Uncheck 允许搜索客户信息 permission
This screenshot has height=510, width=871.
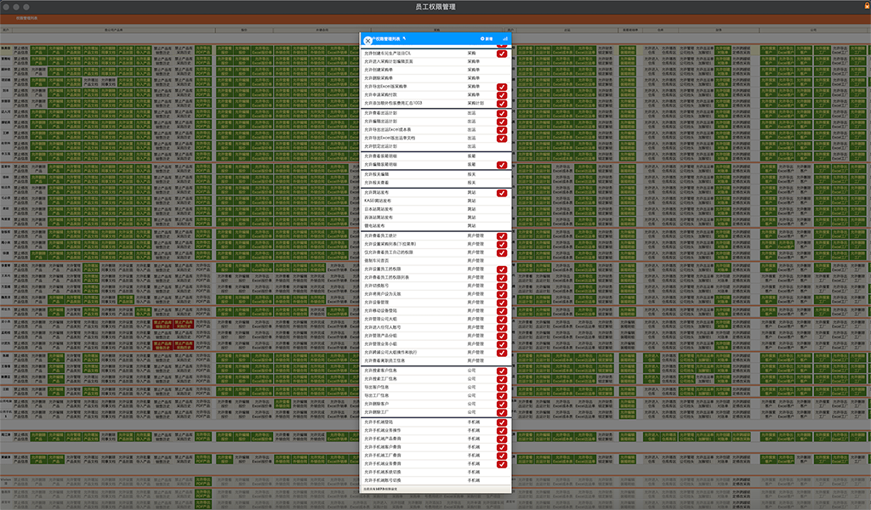(x=502, y=371)
